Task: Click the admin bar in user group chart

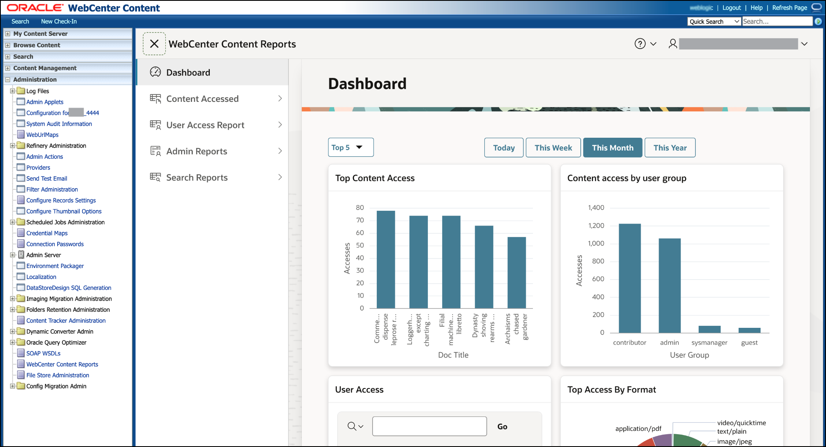Action: (669, 285)
